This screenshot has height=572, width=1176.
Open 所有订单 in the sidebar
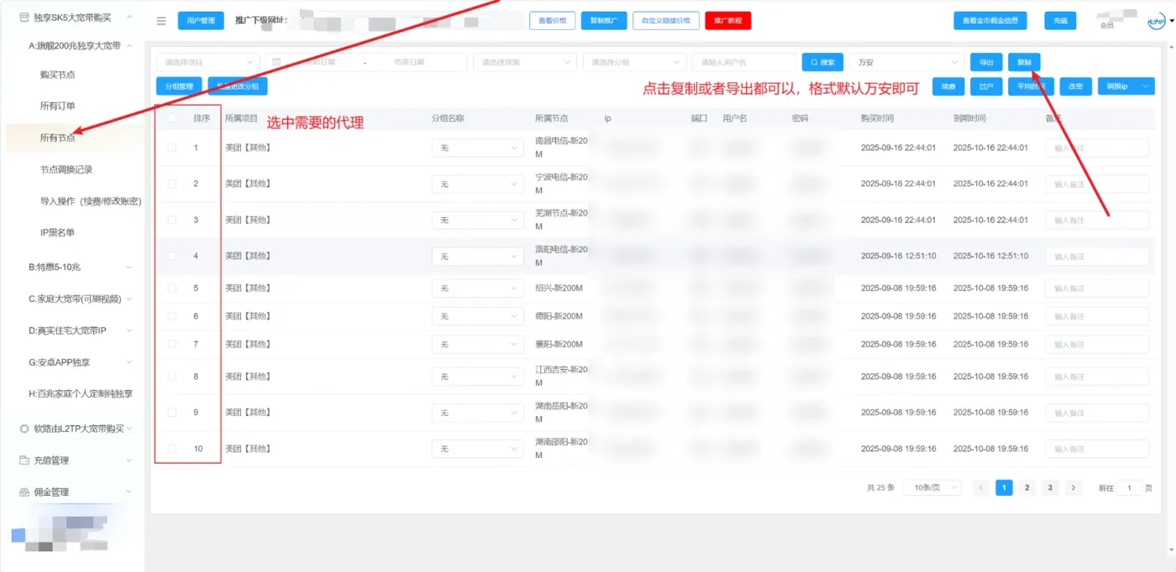pyautogui.click(x=58, y=107)
